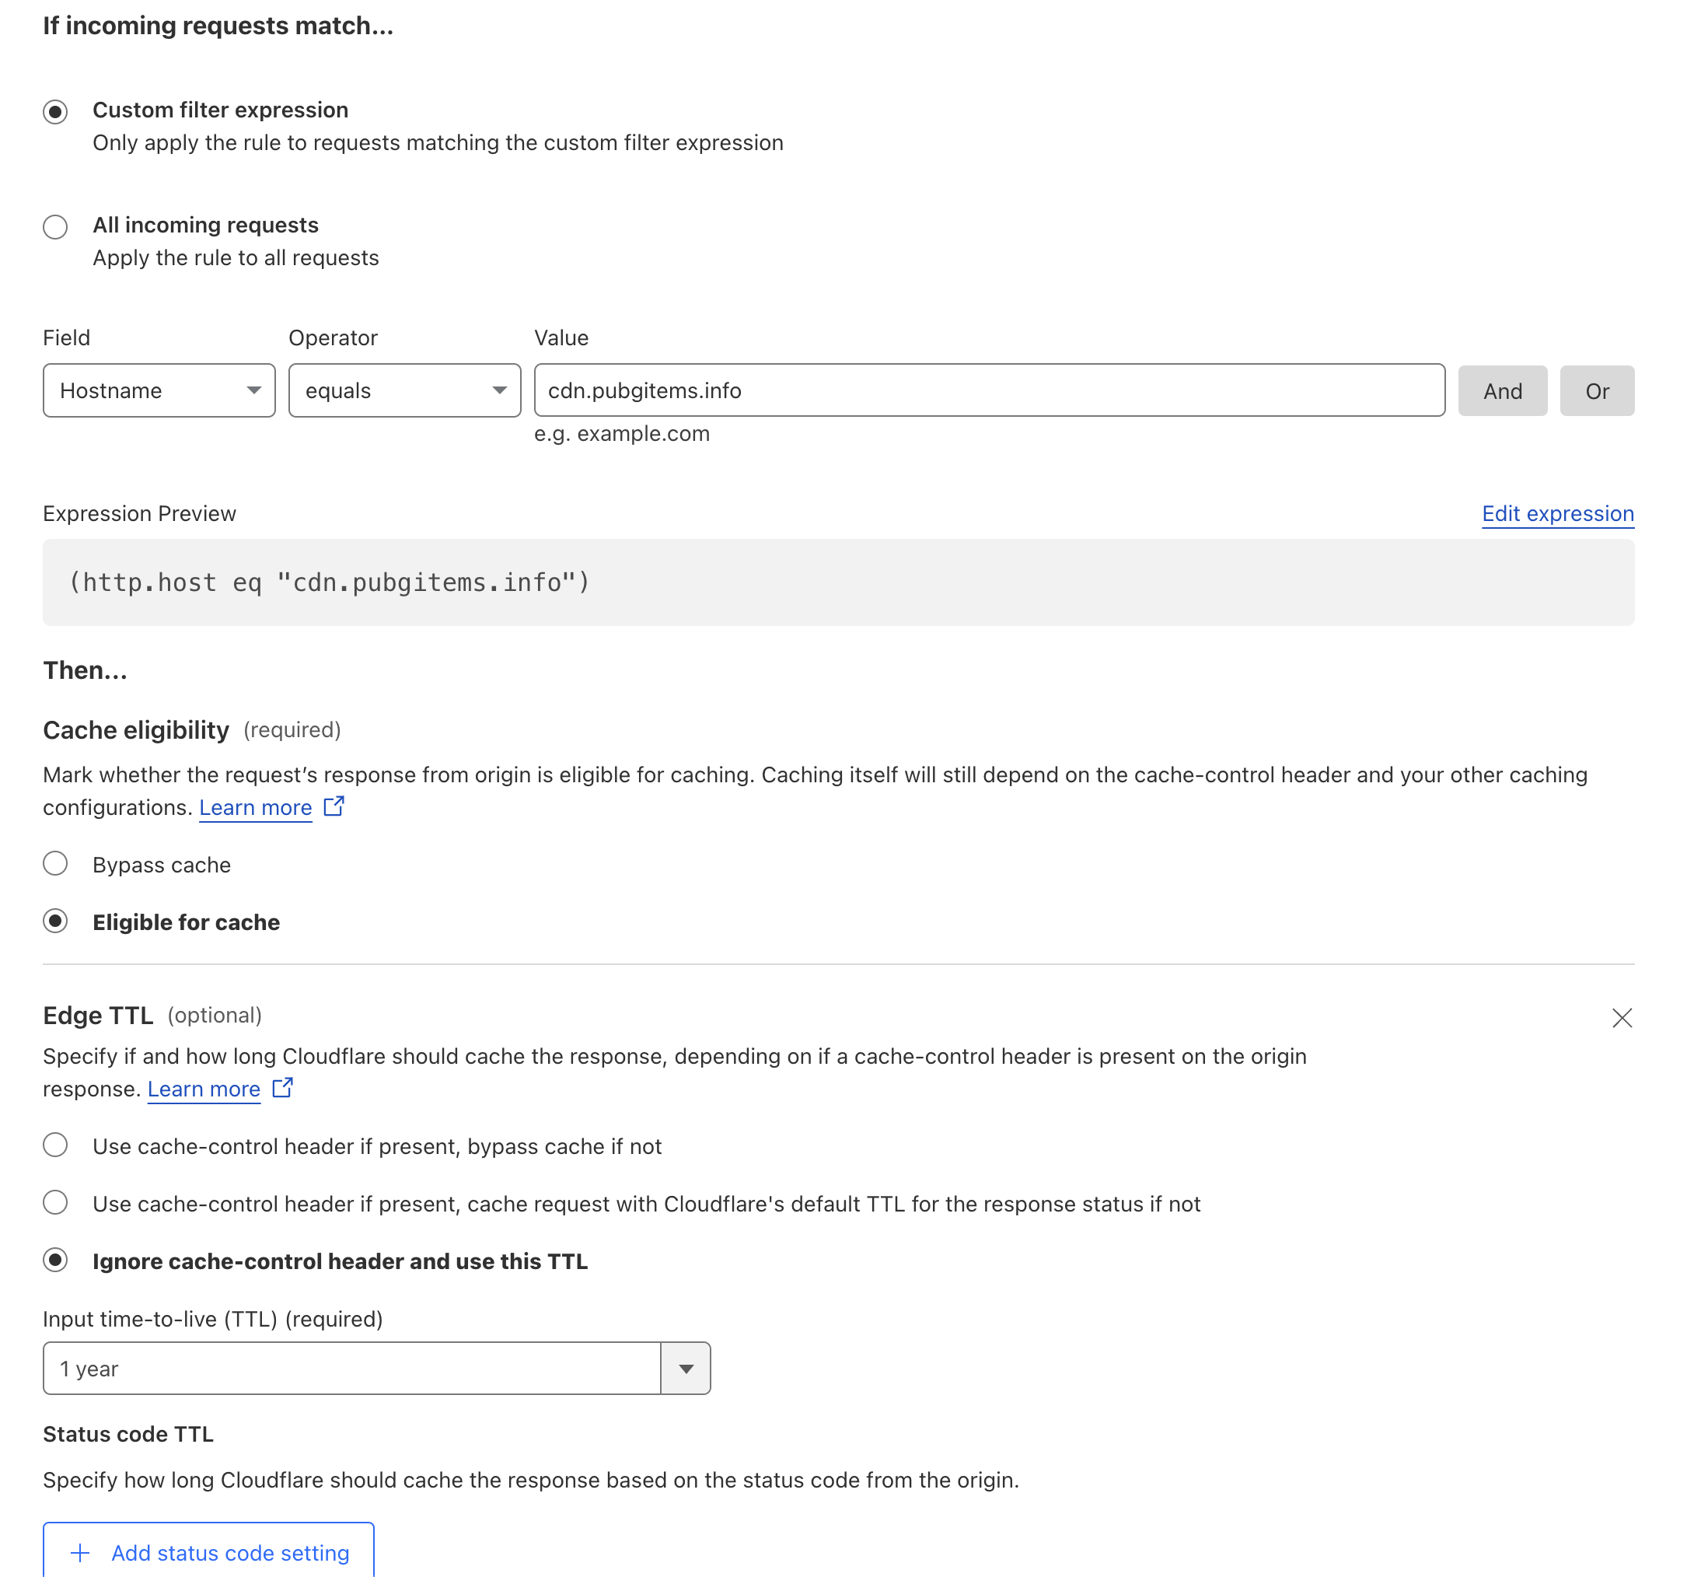Viewport: 1701px width, 1577px height.
Task: Choose Bypass cache option
Action: tap(55, 865)
